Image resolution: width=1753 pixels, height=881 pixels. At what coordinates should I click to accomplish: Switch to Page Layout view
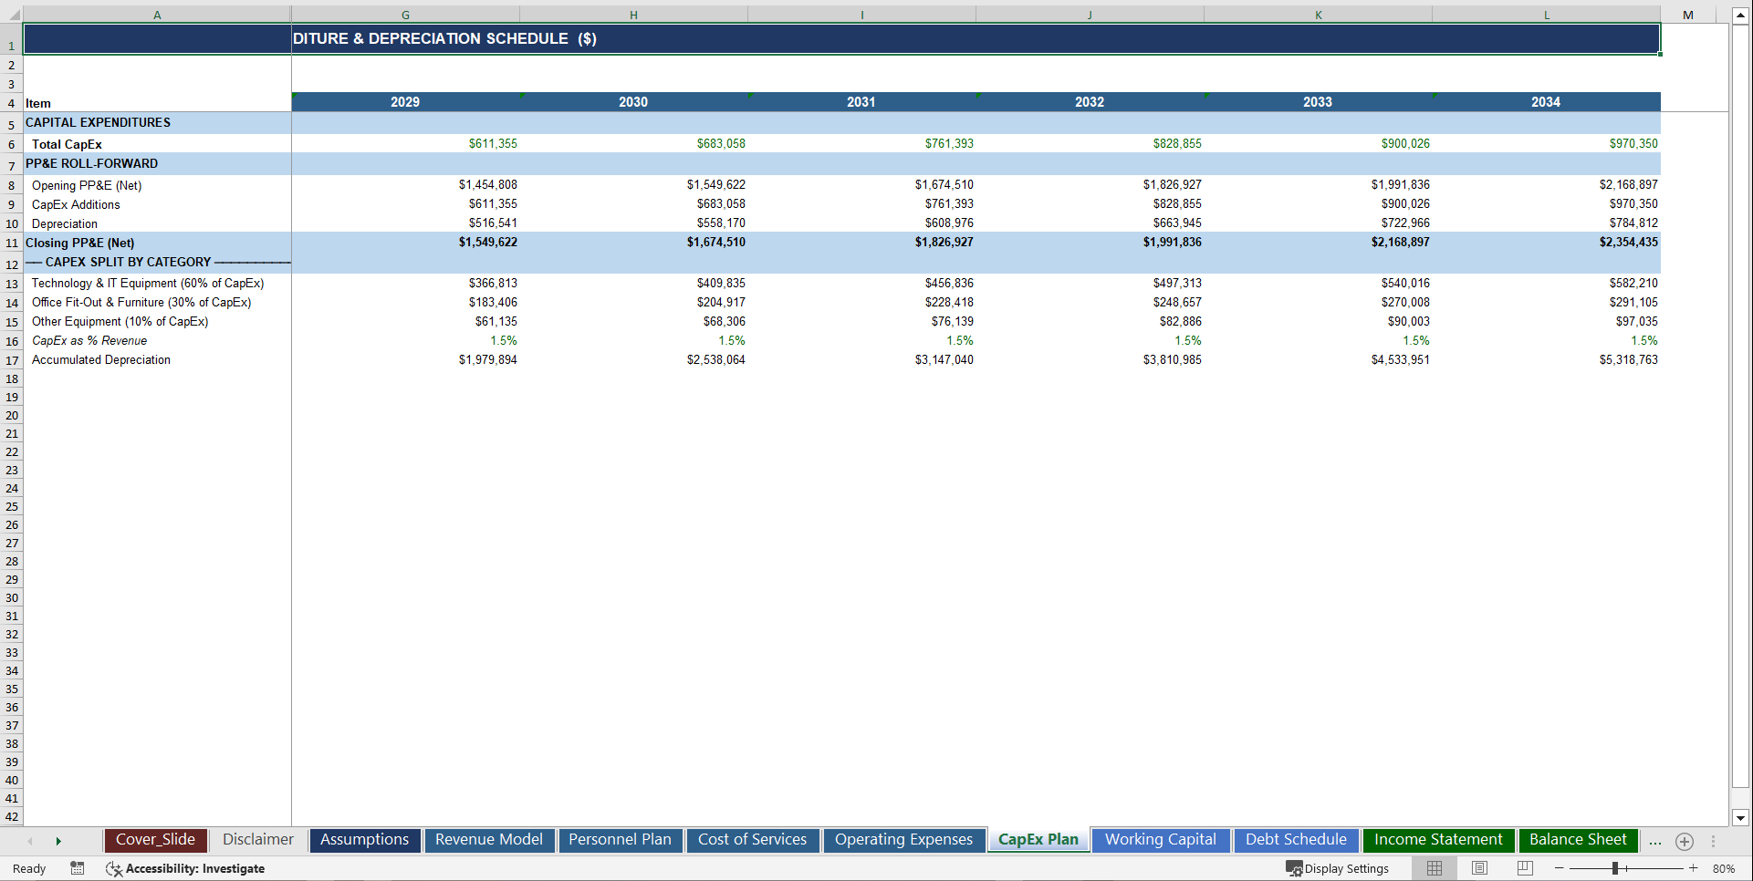(1478, 868)
